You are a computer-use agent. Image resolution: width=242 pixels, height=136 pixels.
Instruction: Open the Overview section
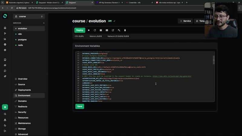coord(29,79)
